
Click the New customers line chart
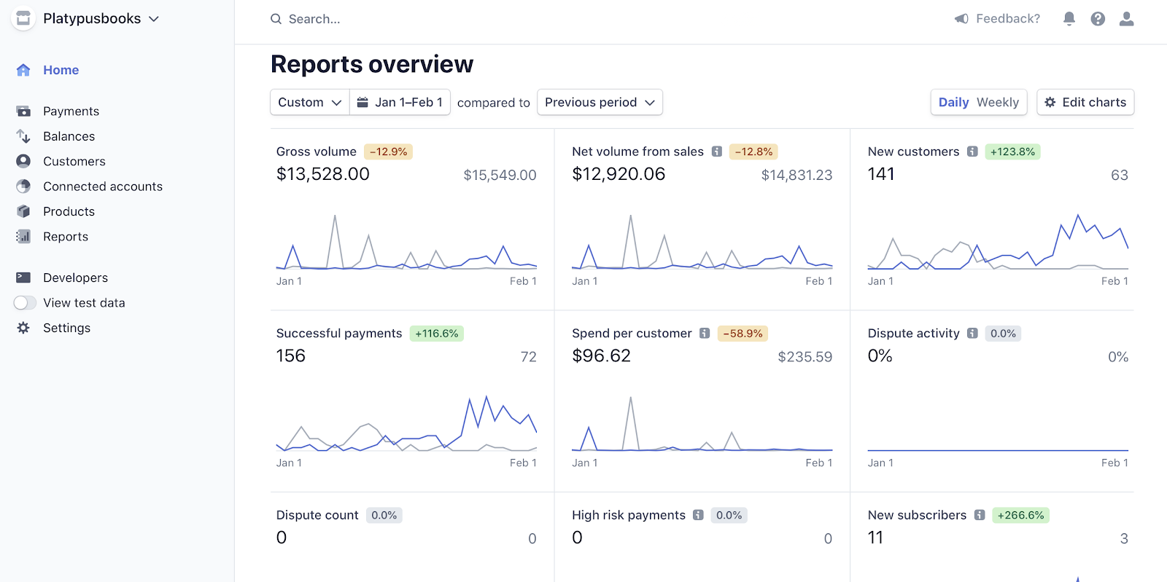[x=998, y=242]
